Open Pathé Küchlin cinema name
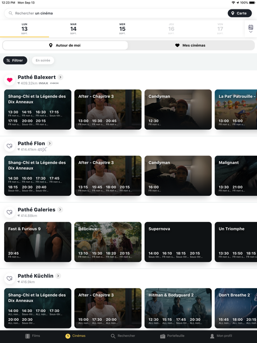Image resolution: width=257 pixels, height=343 pixels. (35, 276)
